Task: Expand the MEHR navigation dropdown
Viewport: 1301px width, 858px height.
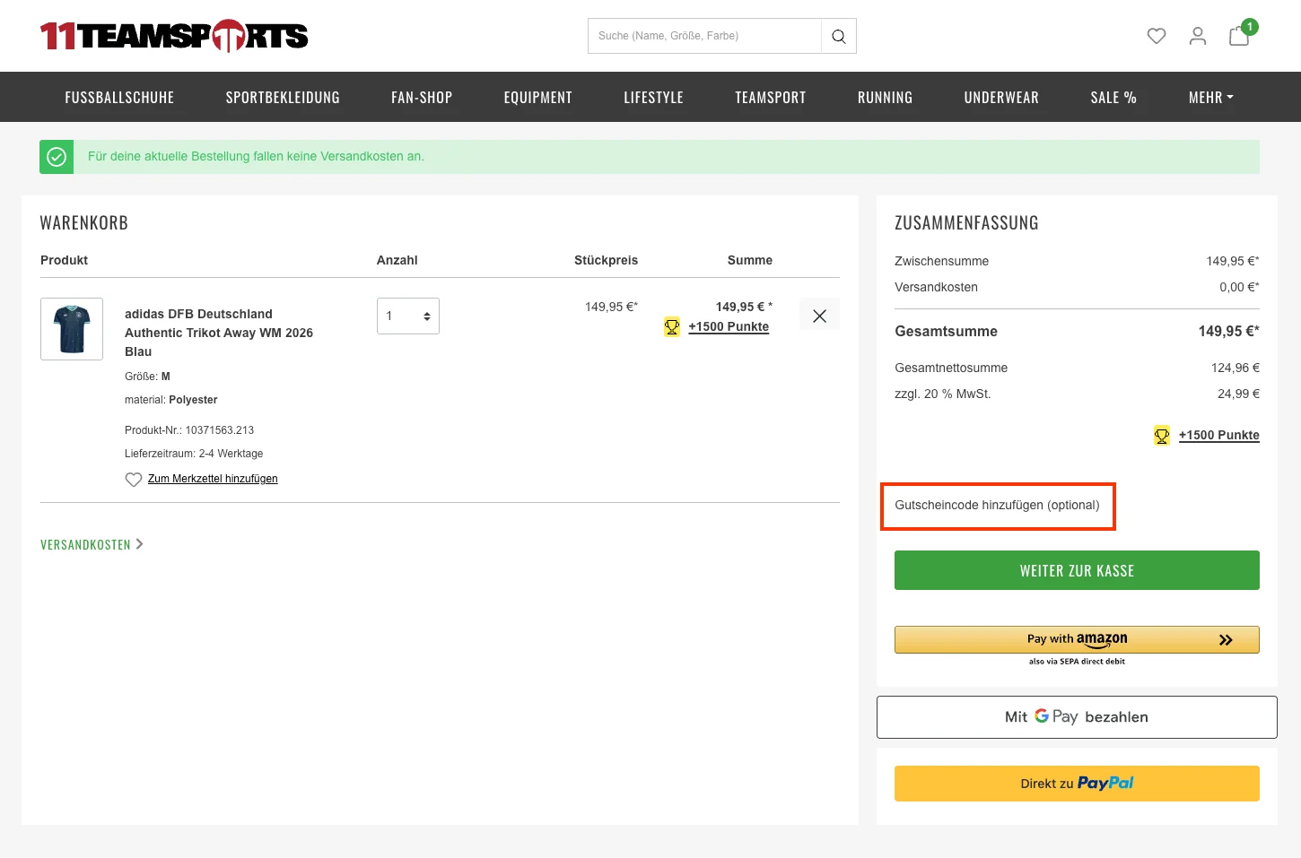Action: (1211, 97)
